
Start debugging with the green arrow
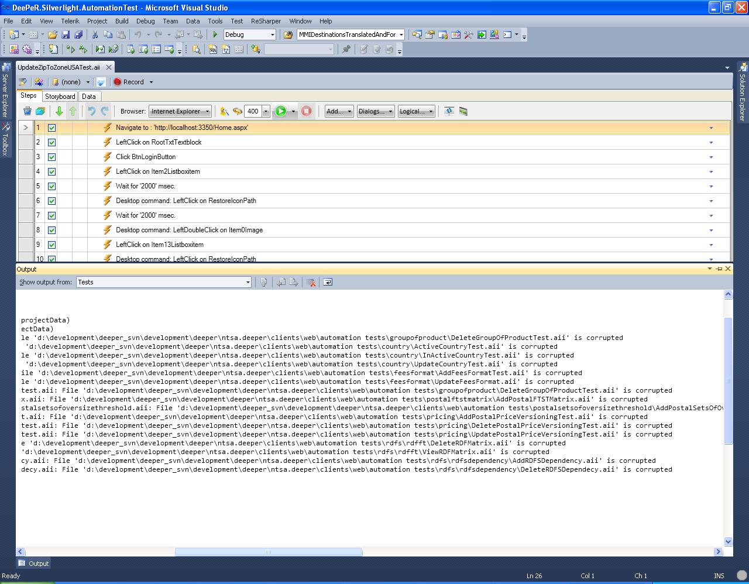(215, 35)
